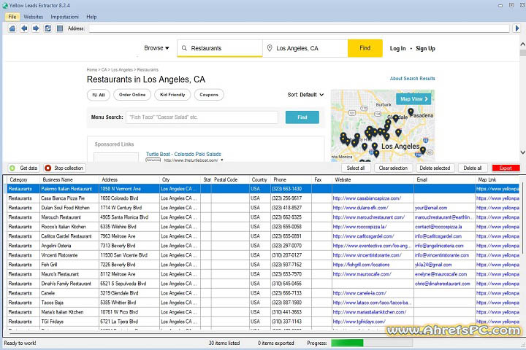Click the Sign Up link
Screen dimensions: 526x350
click(x=425, y=49)
